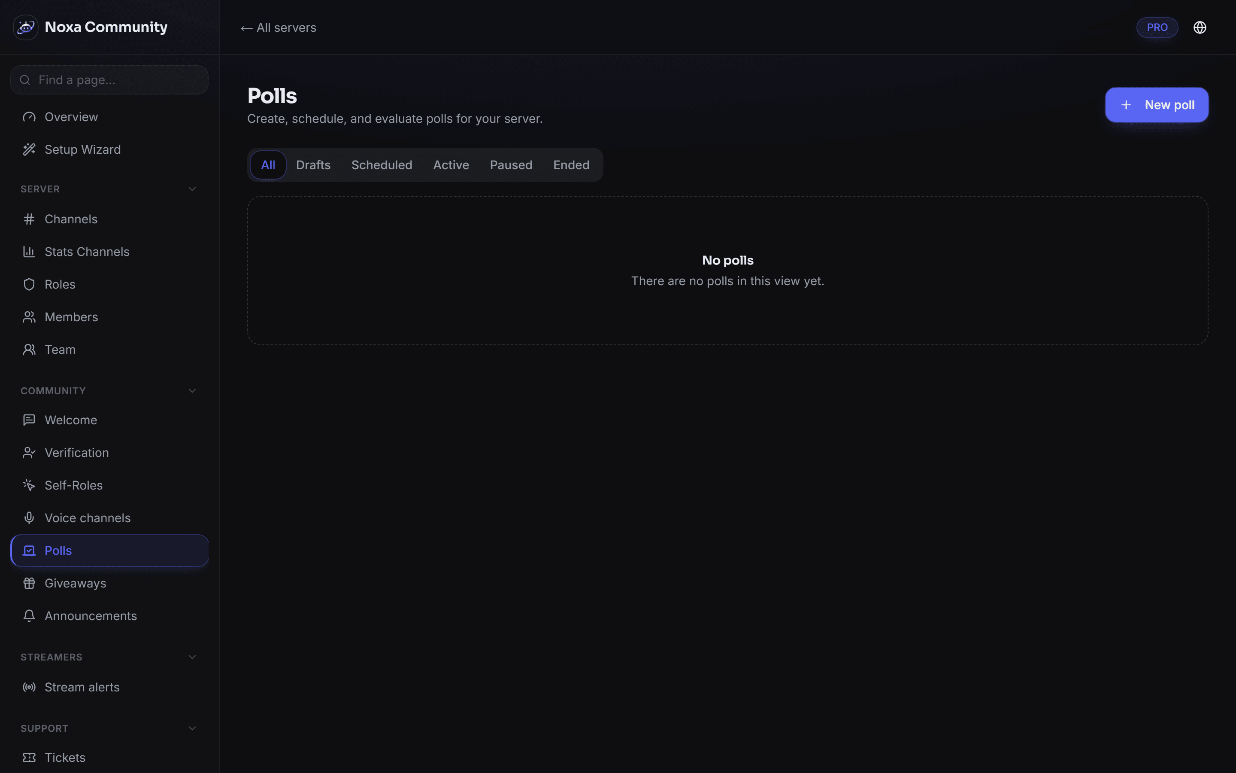Open the language globe icon
1236x773 pixels.
[x=1200, y=27]
